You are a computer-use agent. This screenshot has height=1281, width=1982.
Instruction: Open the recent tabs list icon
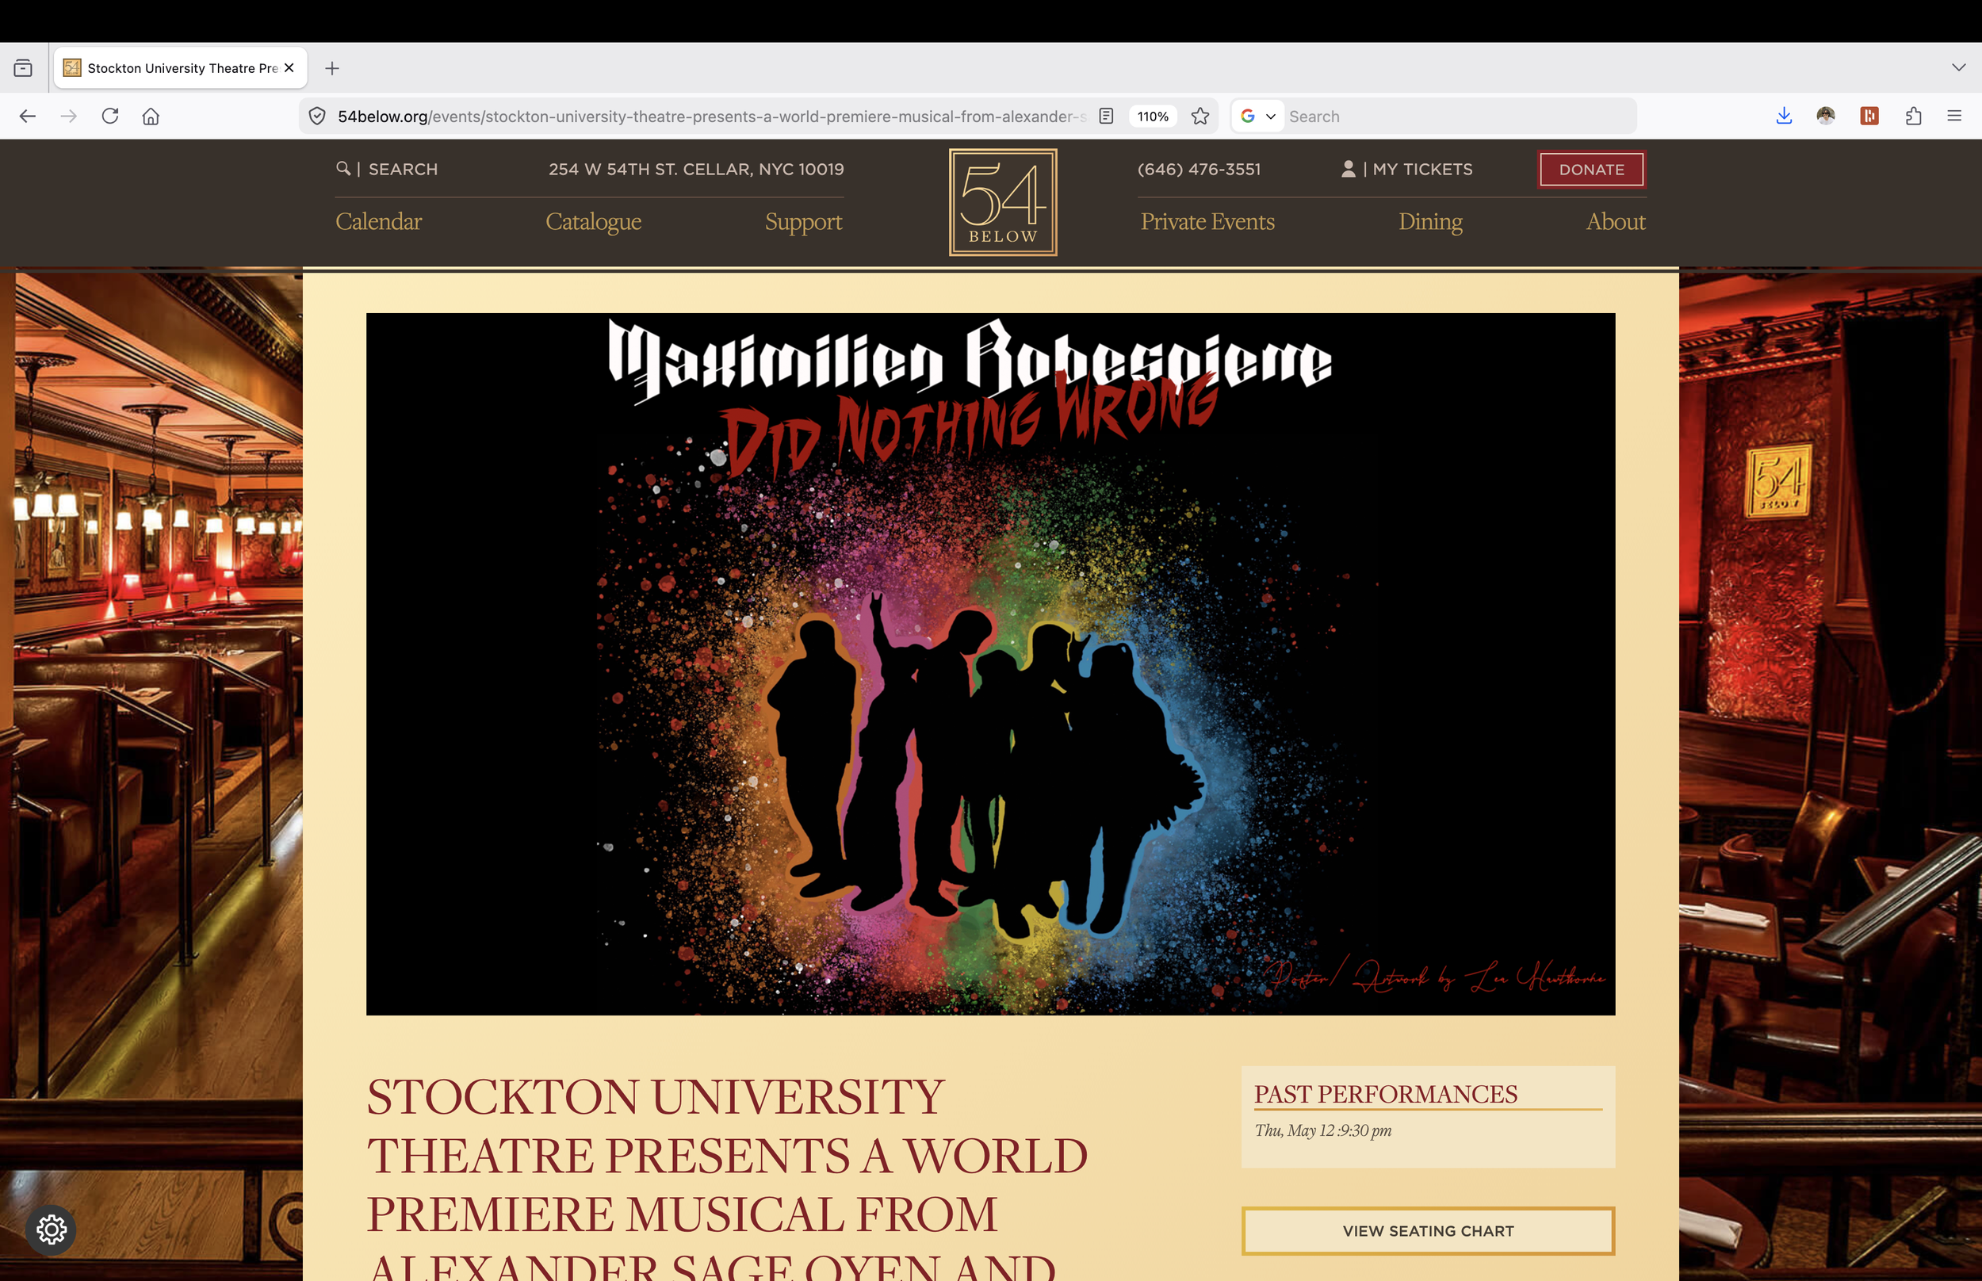point(23,68)
